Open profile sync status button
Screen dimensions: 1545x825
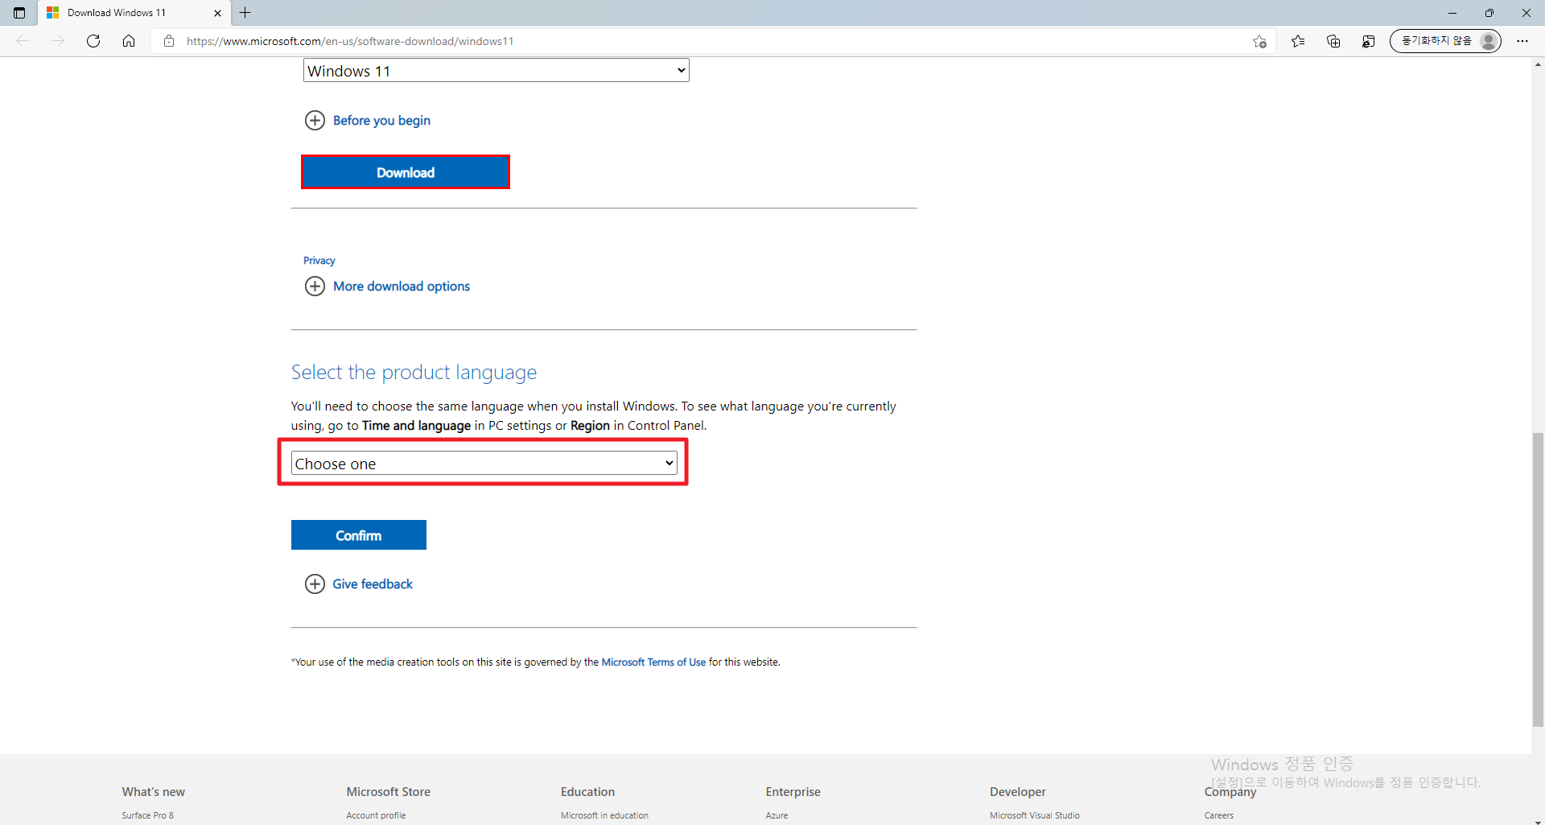(1445, 41)
